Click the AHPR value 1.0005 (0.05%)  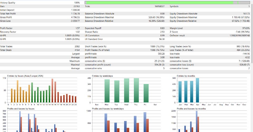[72, 35]
